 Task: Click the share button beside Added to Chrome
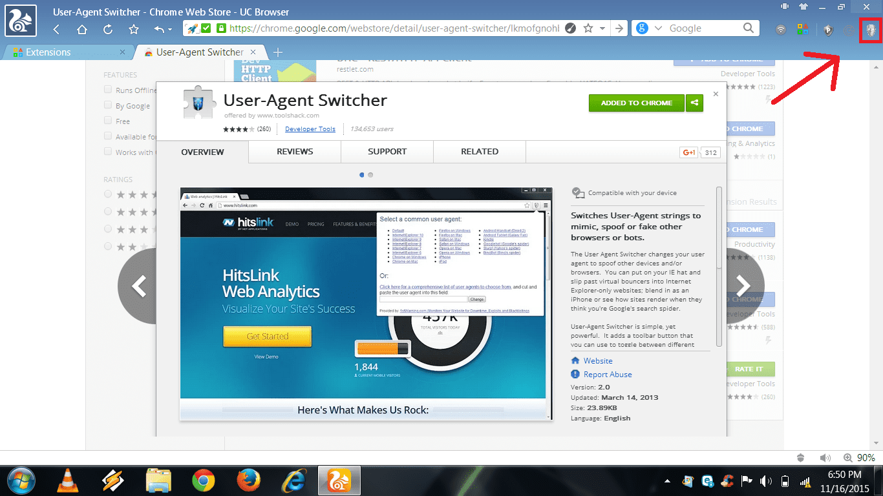pos(694,103)
